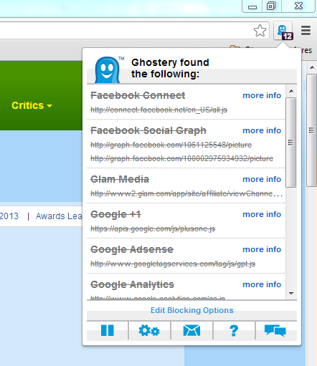Screen dimensions: 317x366
Task: Open Ghostery settings gear icon
Action: click(149, 331)
